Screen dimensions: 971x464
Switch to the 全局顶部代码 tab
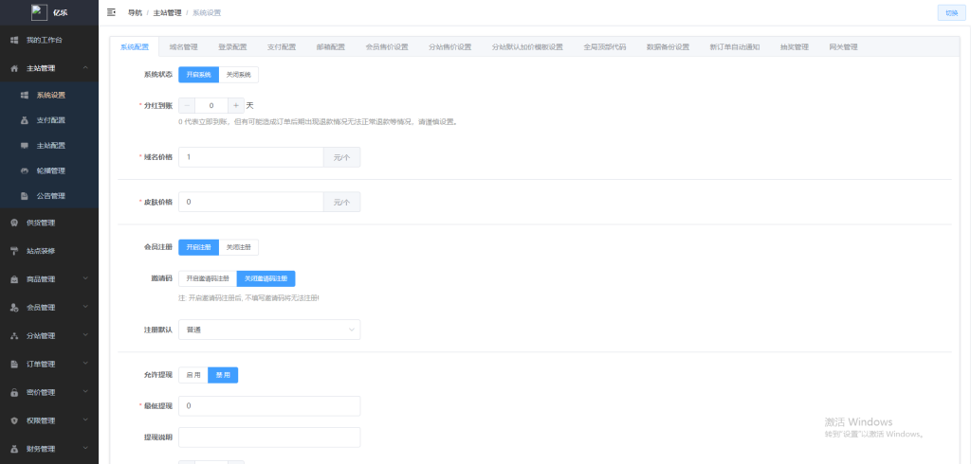point(604,47)
